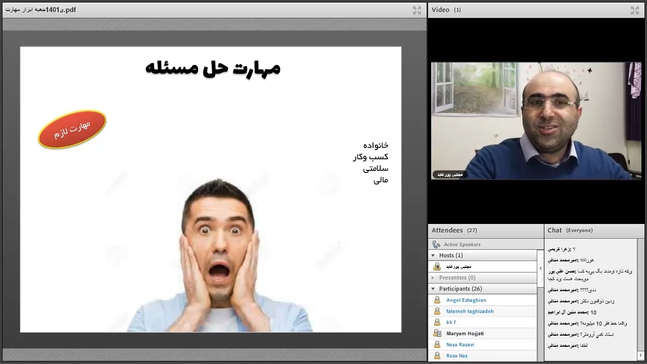Collapse the Participants (26) group

click(x=433, y=289)
